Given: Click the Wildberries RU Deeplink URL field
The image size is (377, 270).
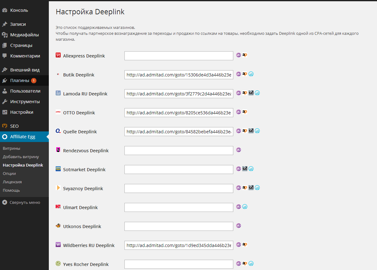Looking at the screenshot, I should [179, 245].
